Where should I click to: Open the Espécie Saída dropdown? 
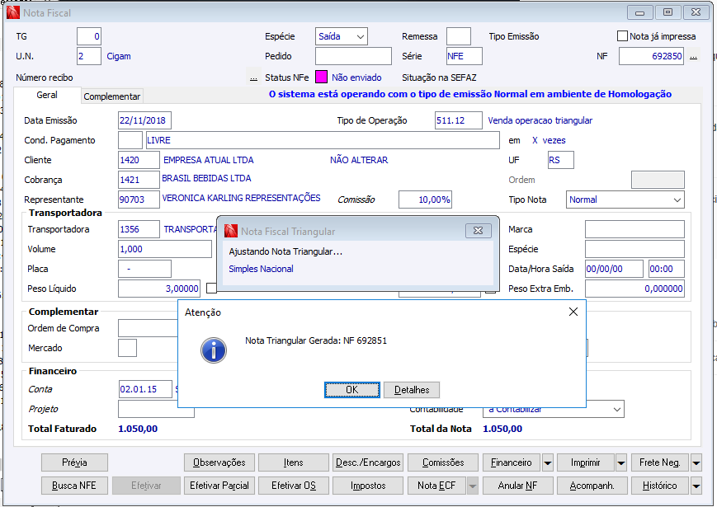(341, 36)
